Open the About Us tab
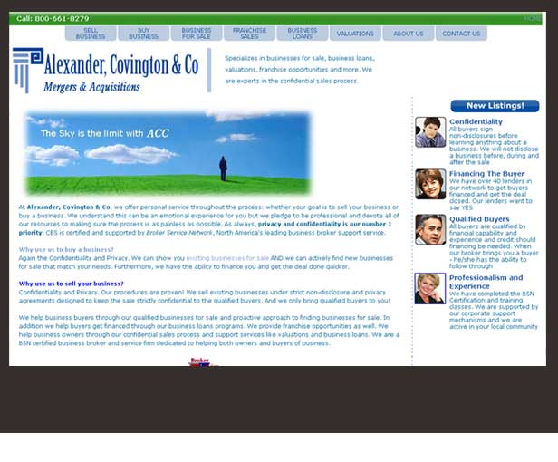 pyautogui.click(x=409, y=34)
